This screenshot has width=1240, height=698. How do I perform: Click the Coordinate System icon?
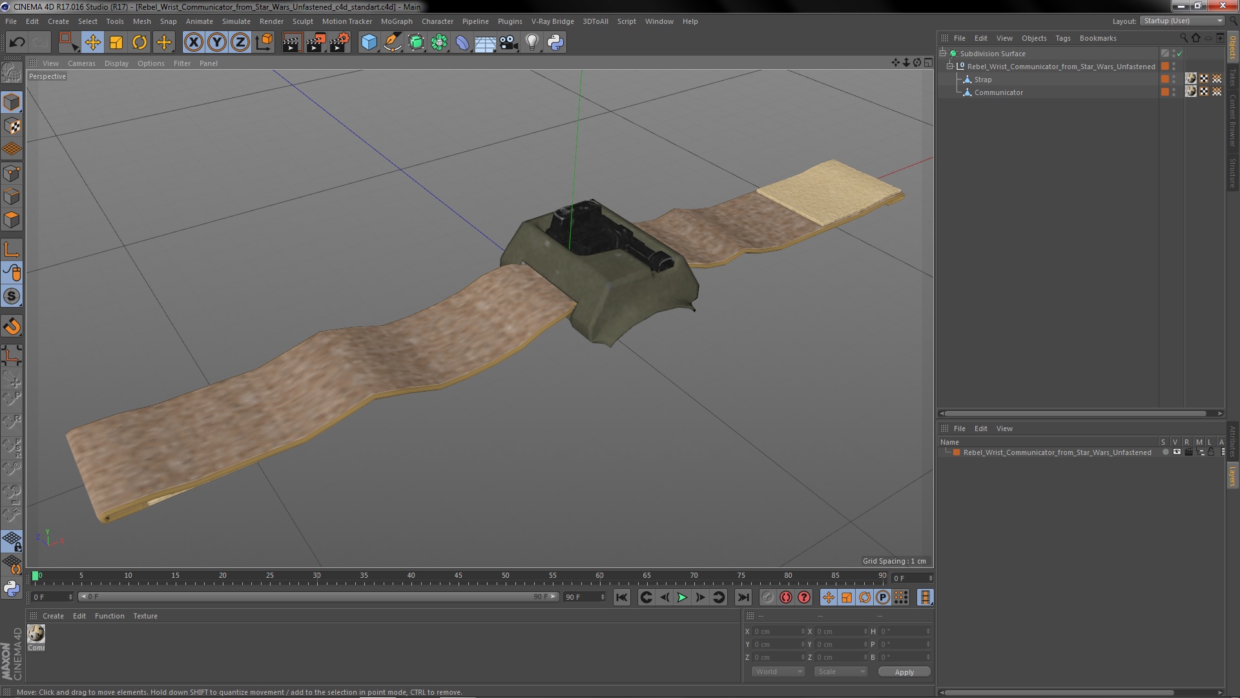(264, 43)
